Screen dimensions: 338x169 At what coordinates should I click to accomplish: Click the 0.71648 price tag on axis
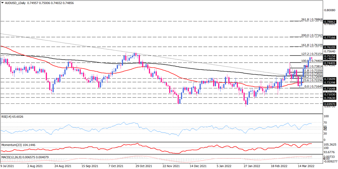click(329, 88)
